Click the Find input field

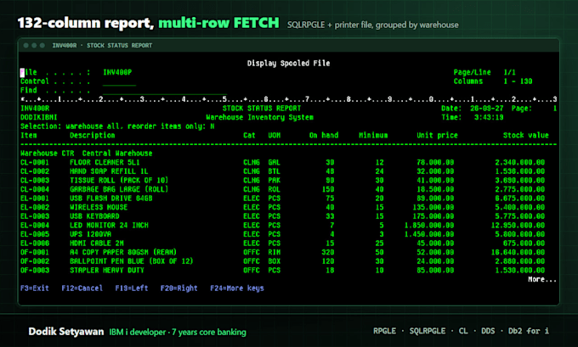(x=165, y=91)
